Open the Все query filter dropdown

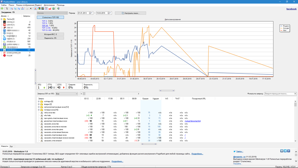67,94
